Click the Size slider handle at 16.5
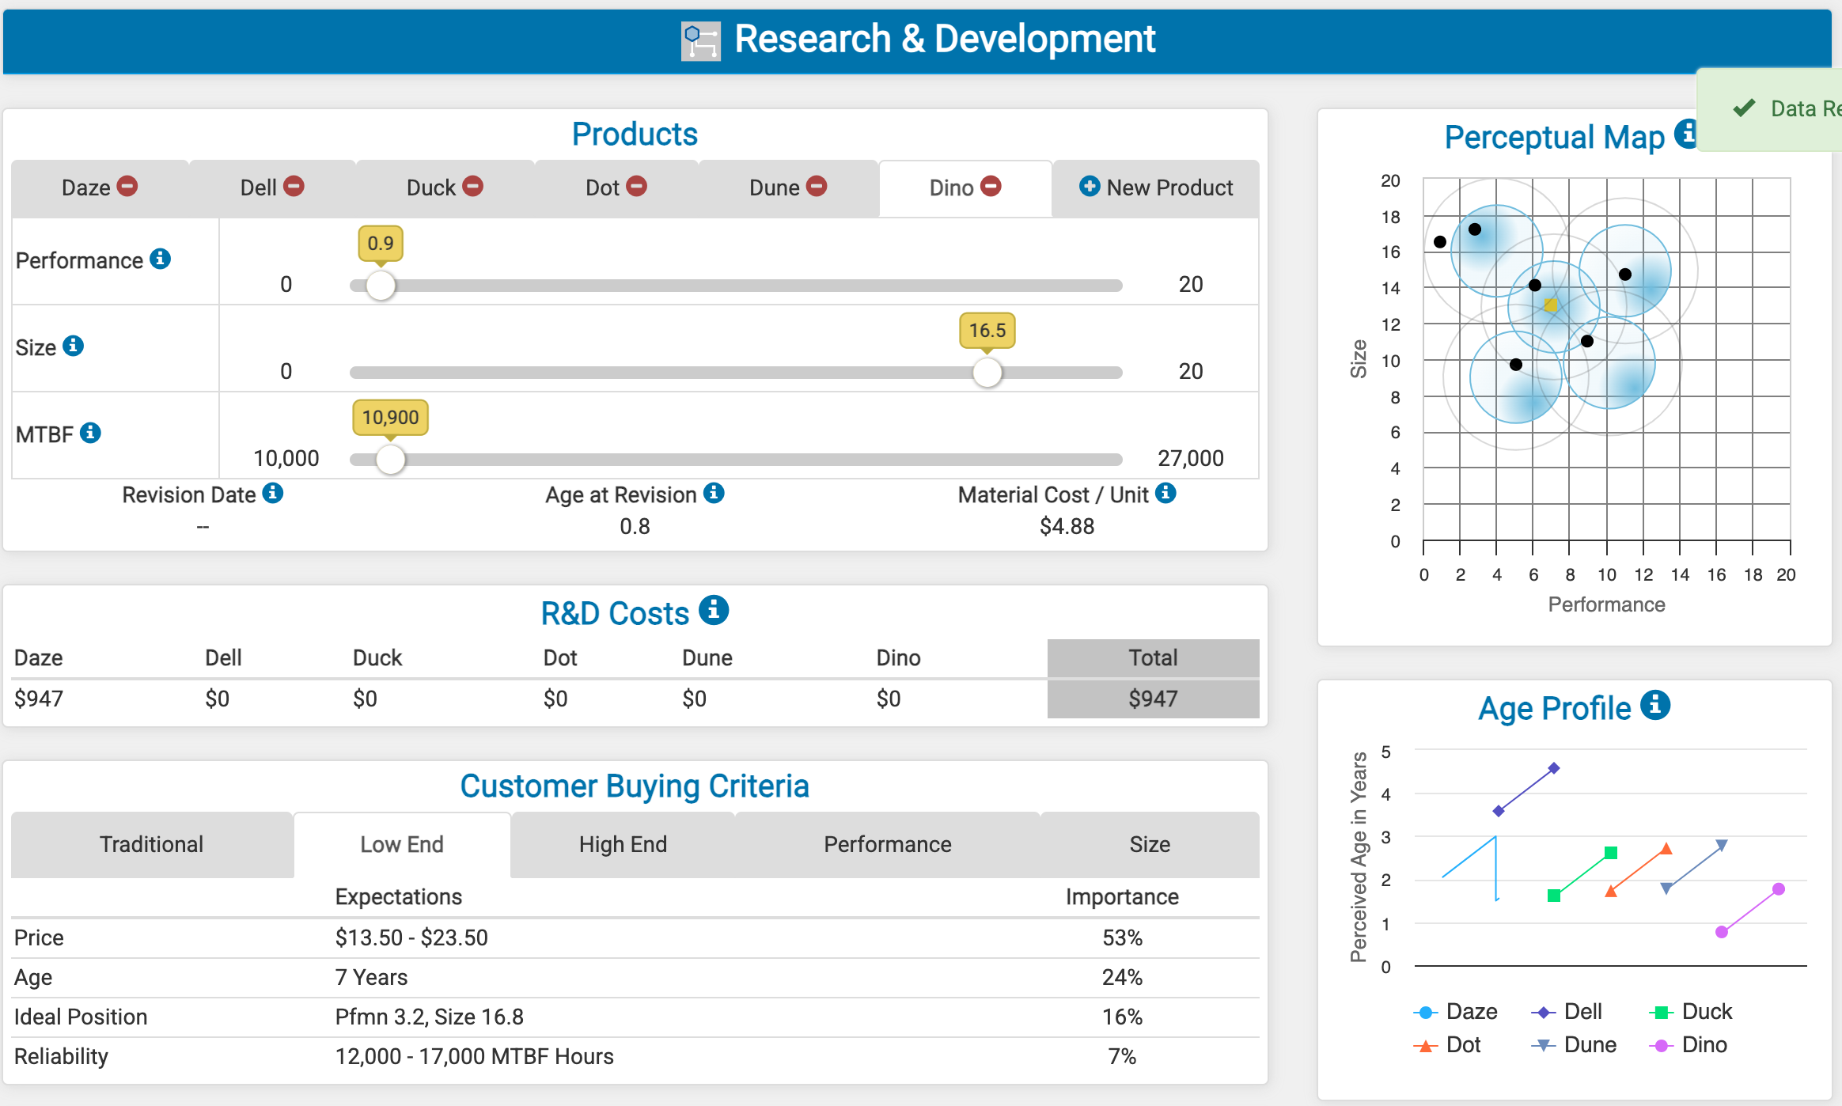1842x1106 pixels. click(987, 373)
